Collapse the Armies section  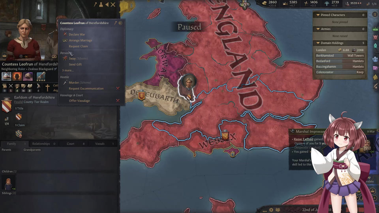[318, 29]
